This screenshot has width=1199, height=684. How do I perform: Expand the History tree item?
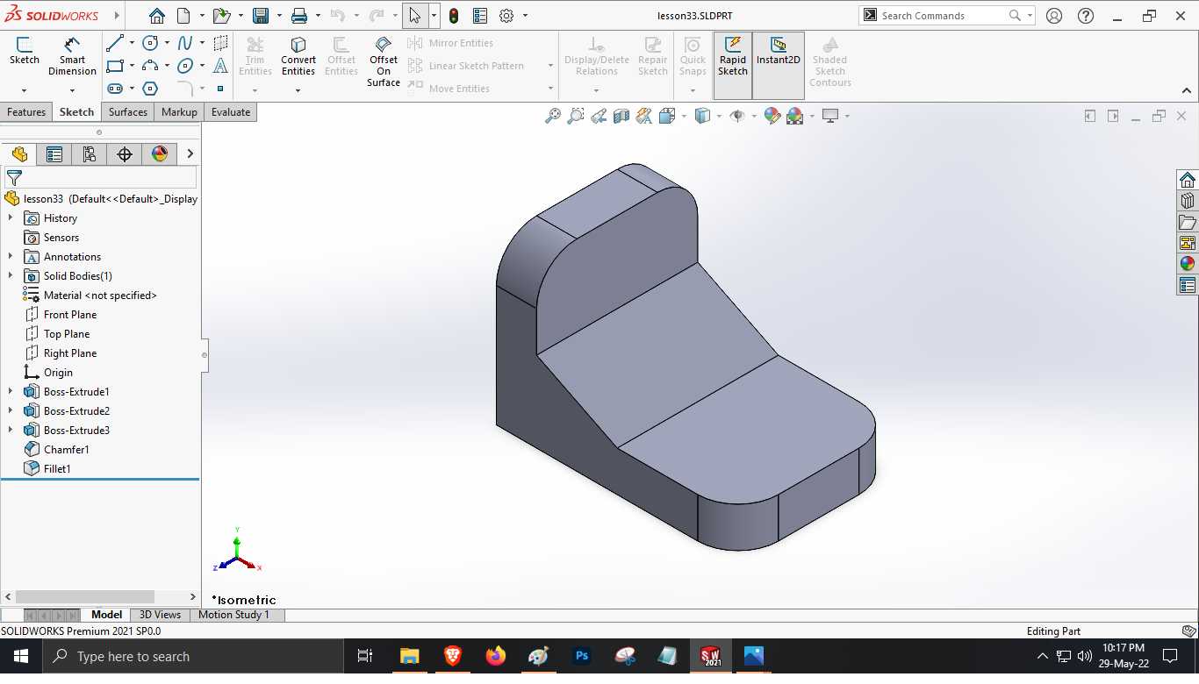(x=11, y=218)
